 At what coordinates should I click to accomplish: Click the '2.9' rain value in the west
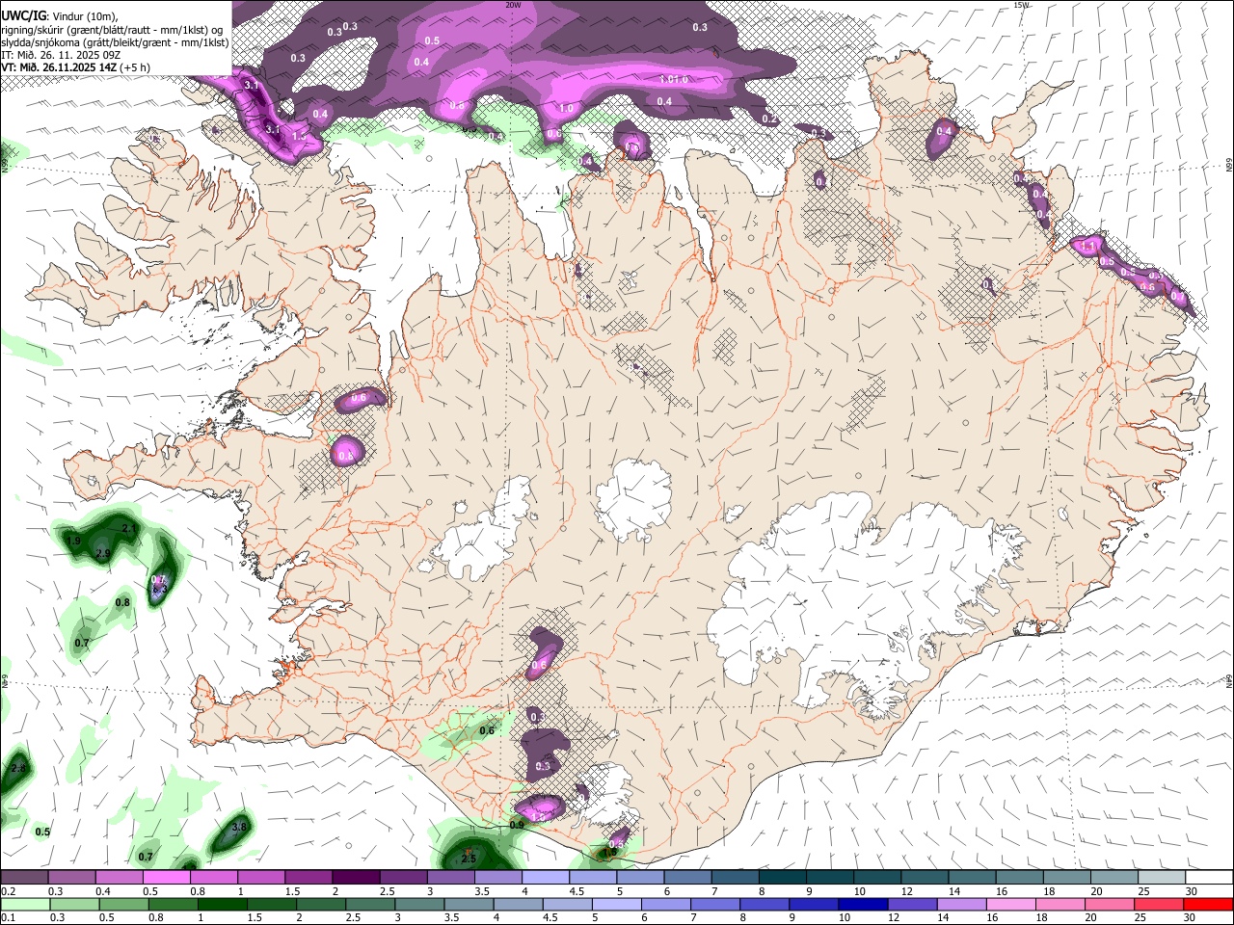point(103,552)
